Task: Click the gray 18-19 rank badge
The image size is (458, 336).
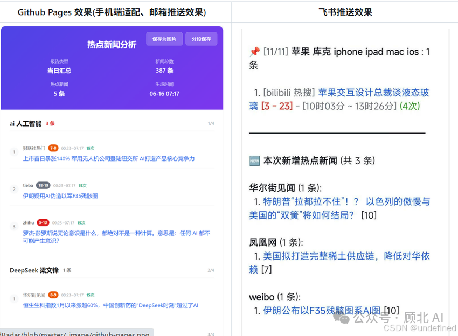Action: [x=43, y=185]
